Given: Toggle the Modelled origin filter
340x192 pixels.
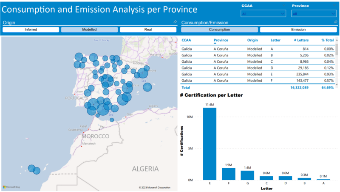Looking at the screenshot, I should tap(89, 30).
